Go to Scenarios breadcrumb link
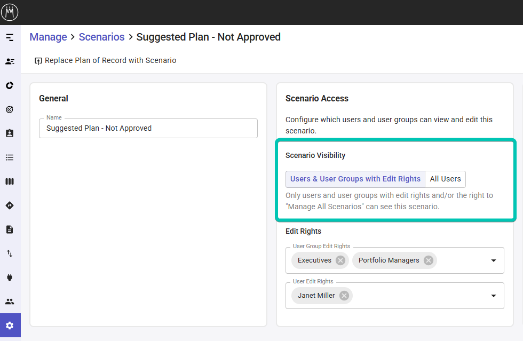 pos(101,37)
